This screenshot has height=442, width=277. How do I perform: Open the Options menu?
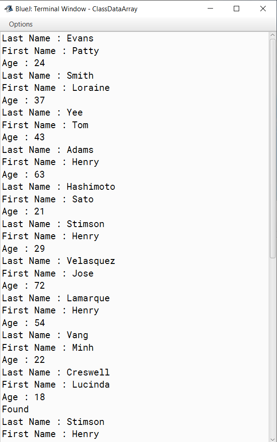(21, 24)
